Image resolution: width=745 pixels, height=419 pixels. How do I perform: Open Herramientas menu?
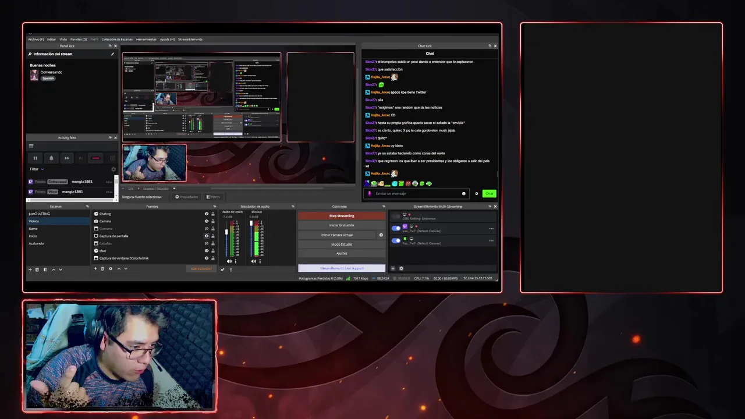(146, 39)
